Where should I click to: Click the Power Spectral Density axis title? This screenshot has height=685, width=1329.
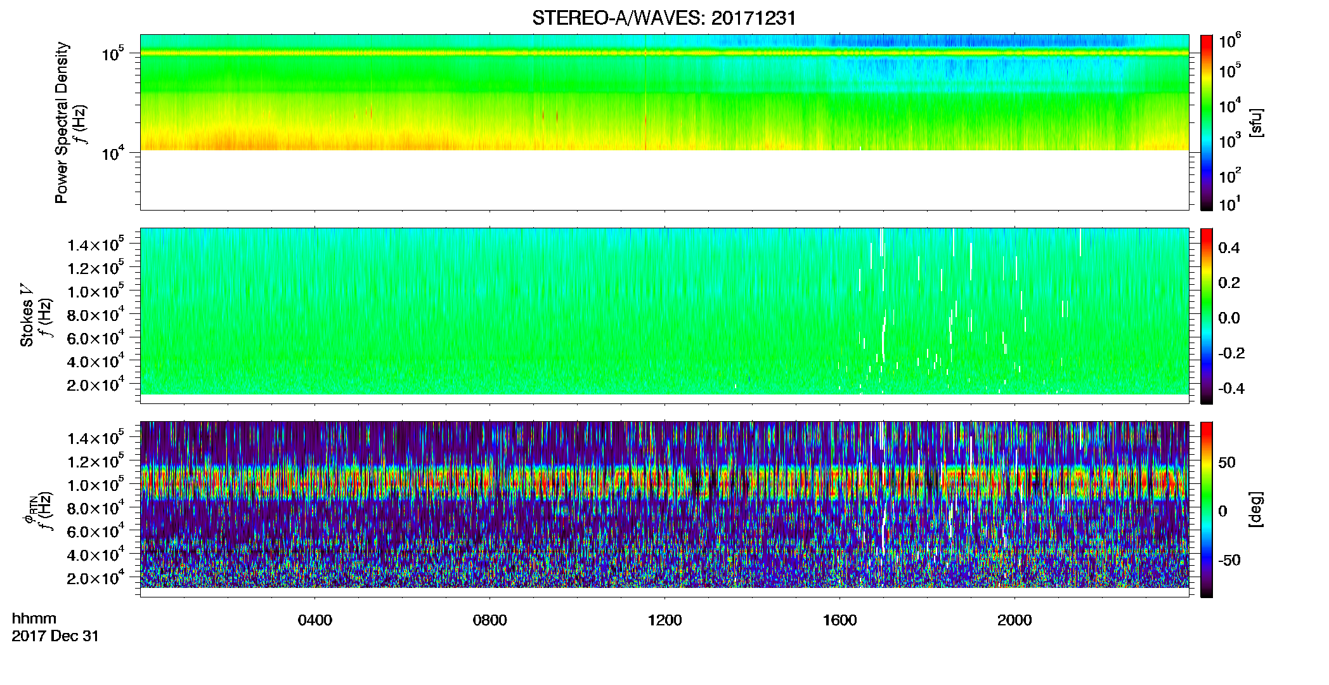pos(62,122)
